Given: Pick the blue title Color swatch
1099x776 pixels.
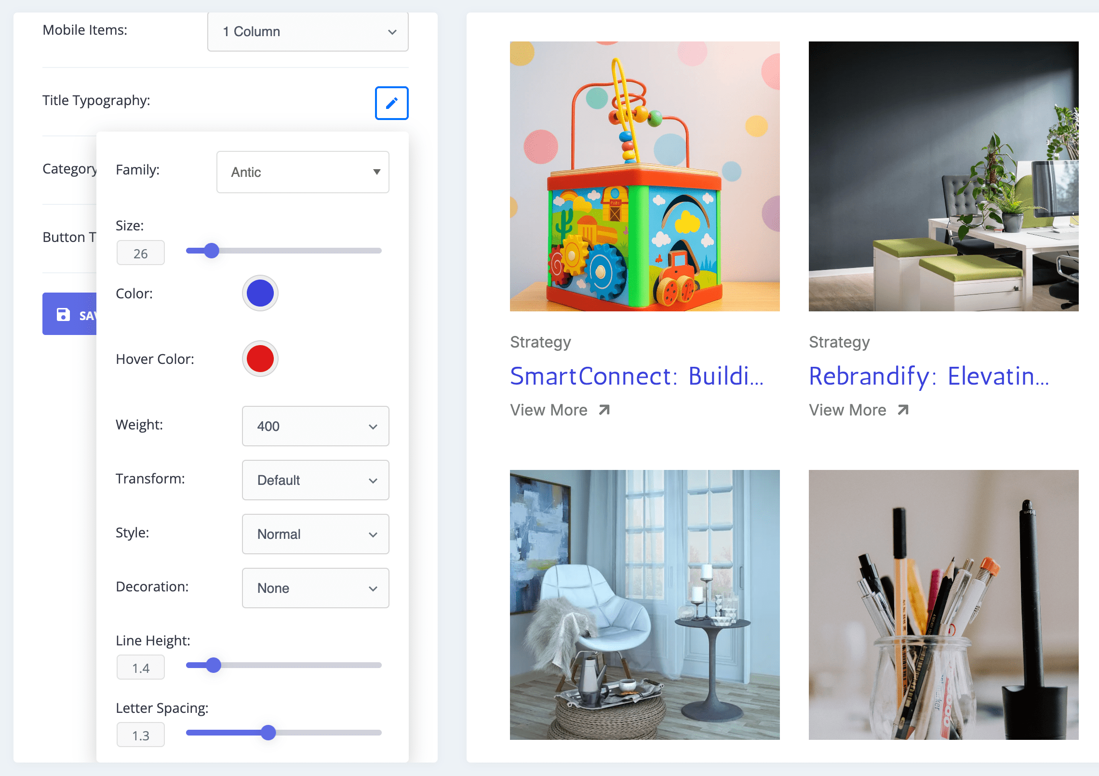Looking at the screenshot, I should pos(260,293).
